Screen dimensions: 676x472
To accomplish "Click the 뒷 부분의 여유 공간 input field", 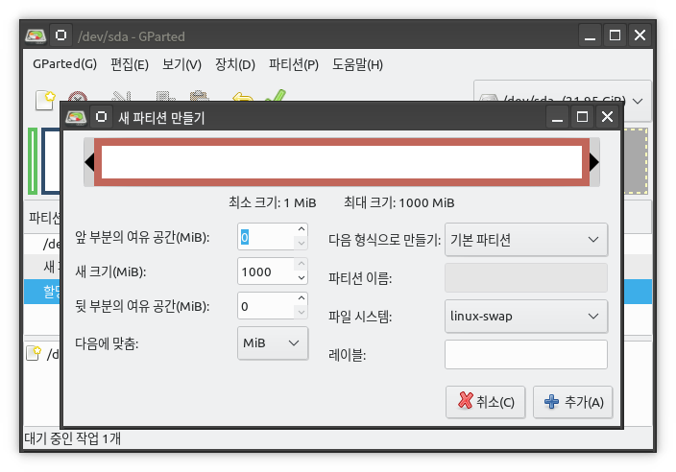I will point(266,306).
